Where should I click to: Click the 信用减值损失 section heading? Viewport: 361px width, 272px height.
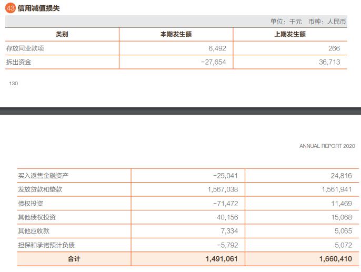(x=38, y=8)
